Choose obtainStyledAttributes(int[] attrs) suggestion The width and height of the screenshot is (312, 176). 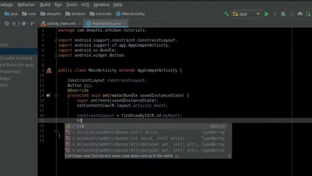[x=148, y=132]
